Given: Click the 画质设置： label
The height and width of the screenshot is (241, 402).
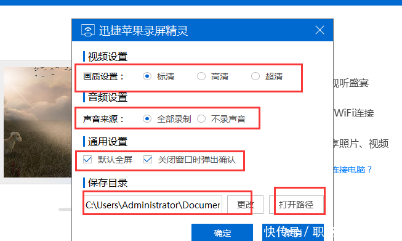Looking at the screenshot, I should (103, 76).
